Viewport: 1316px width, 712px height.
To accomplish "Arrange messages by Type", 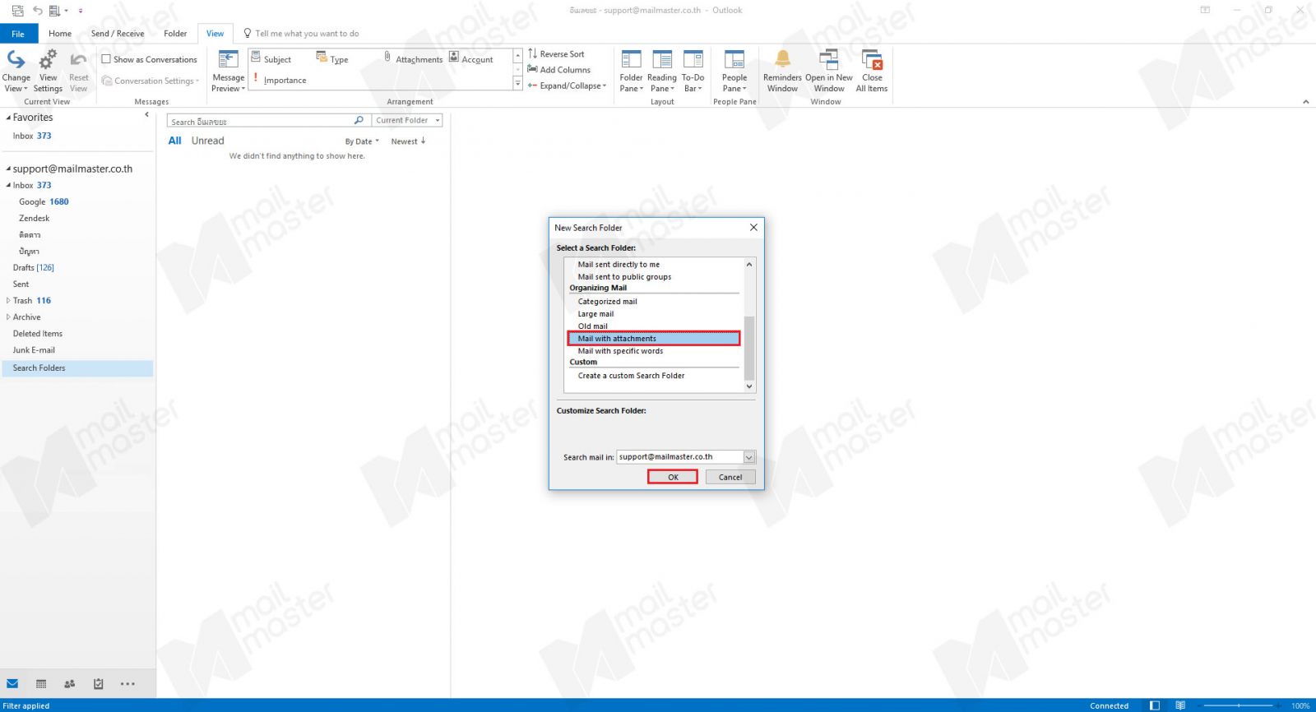I will pyautogui.click(x=332, y=59).
